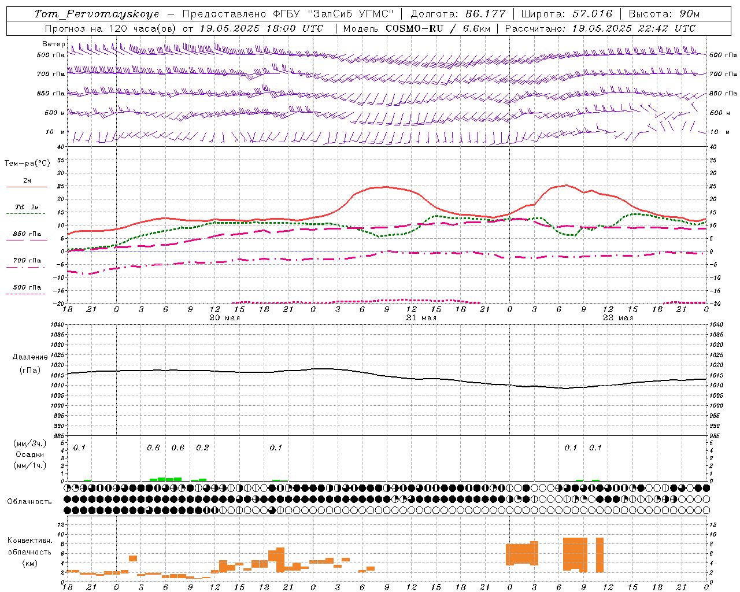
Task: Click the (мм/3ч.) precipitation unit label
Action: [30, 443]
